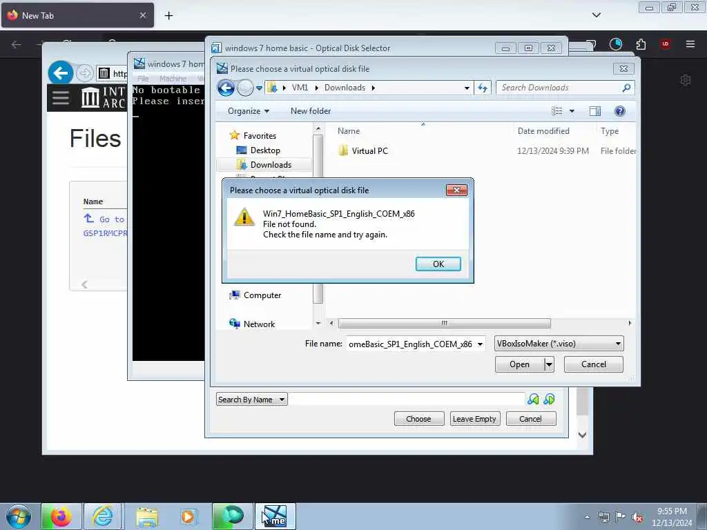
Task: Click Cancel in Optical Disk Selector
Action: pyautogui.click(x=530, y=419)
